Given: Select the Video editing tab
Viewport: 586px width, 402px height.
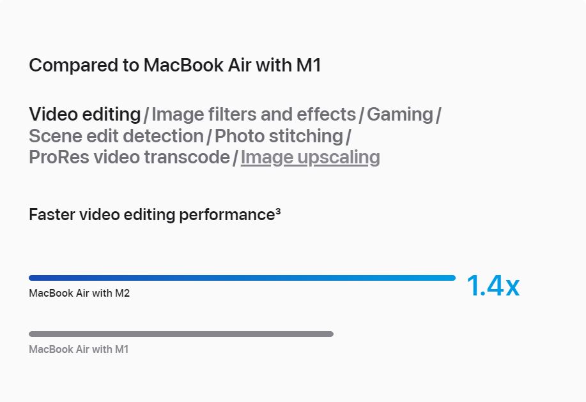Looking at the screenshot, I should coord(85,115).
